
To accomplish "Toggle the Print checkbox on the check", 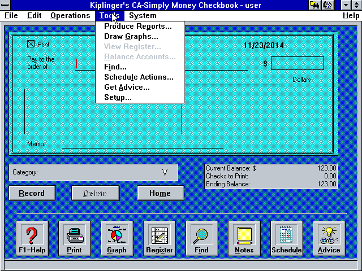I will [31, 44].
